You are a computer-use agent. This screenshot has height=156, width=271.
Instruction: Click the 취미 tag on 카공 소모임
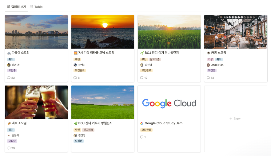point(219,59)
